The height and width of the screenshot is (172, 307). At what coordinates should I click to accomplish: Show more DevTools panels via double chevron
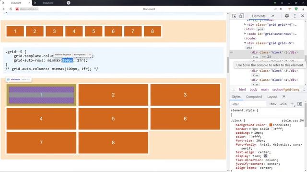272,16
